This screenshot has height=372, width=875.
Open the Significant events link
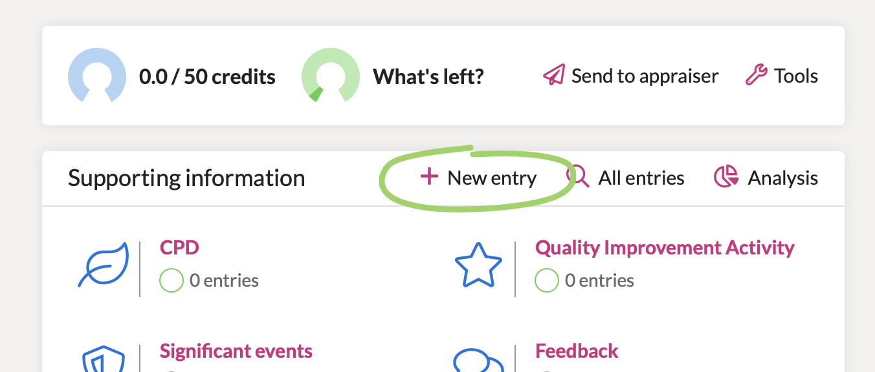(x=236, y=351)
